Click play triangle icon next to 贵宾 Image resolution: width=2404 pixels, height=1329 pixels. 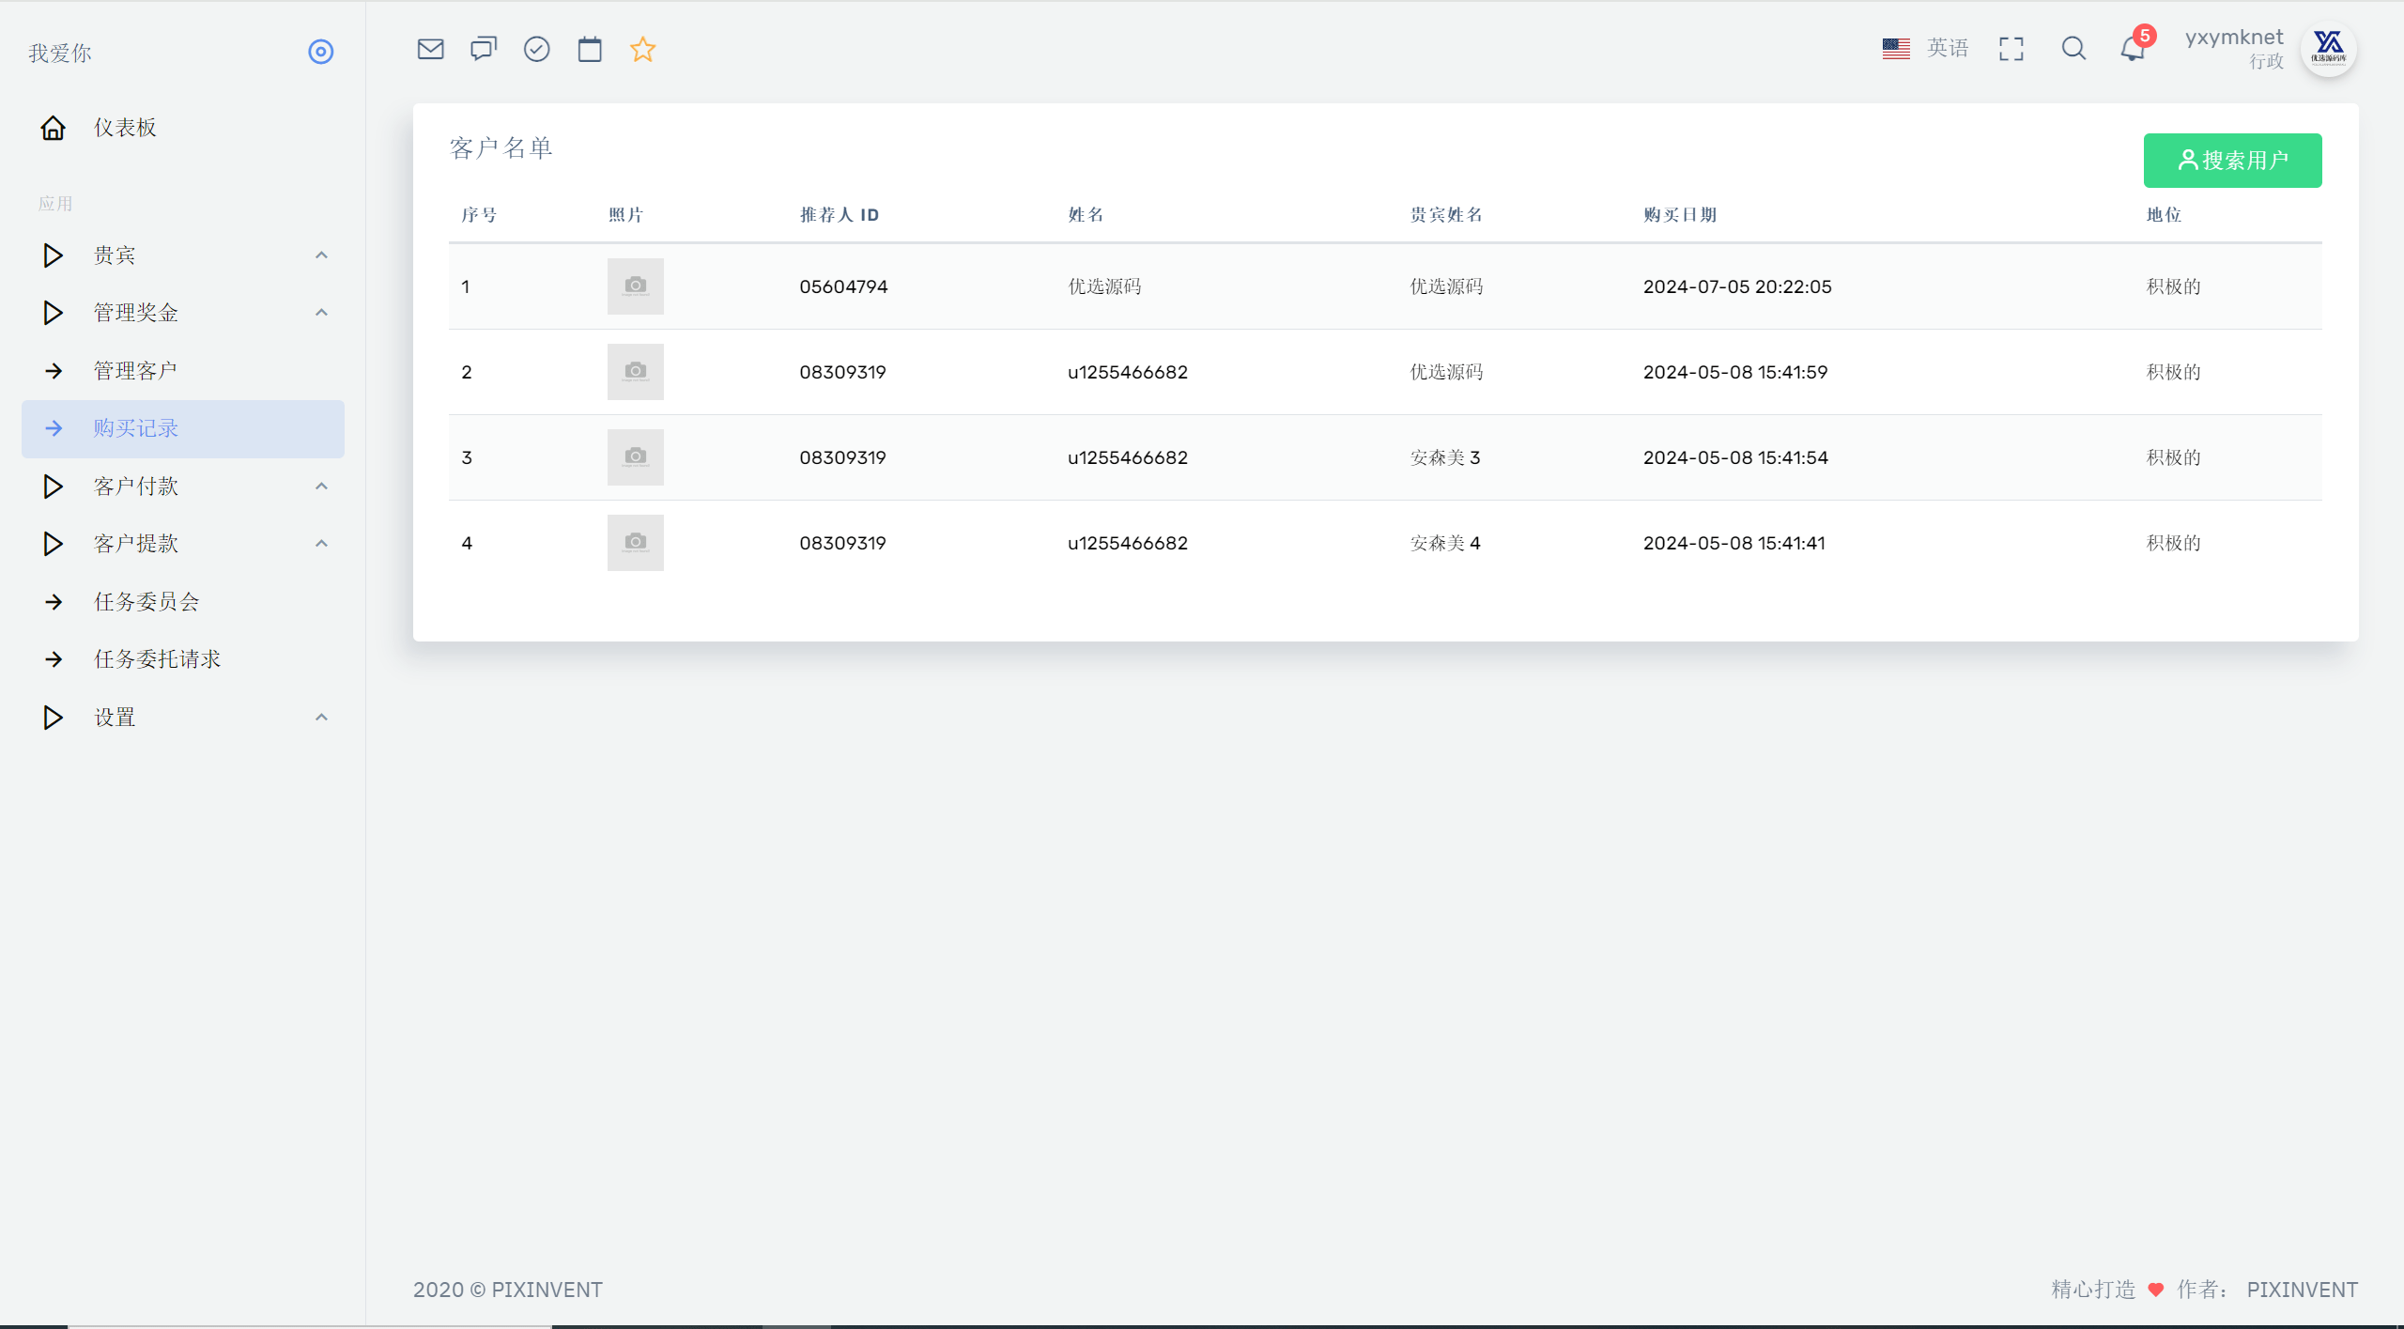[x=53, y=255]
